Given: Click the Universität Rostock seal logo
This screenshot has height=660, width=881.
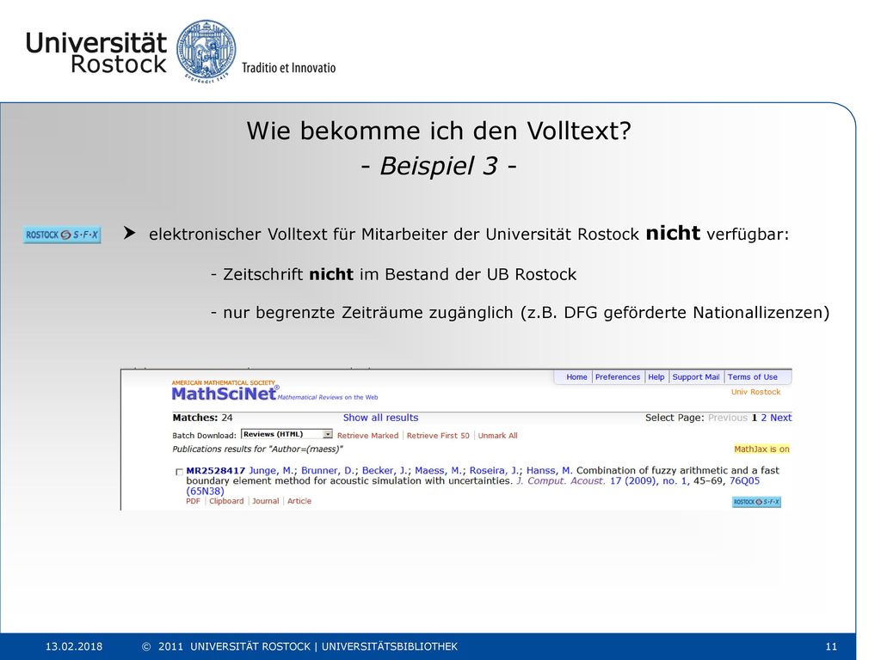Looking at the screenshot, I should point(206,51).
